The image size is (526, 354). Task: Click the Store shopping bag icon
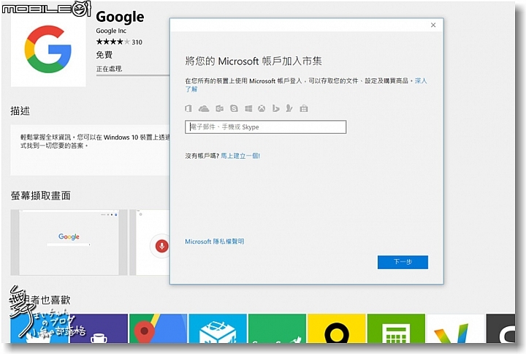[304, 108]
